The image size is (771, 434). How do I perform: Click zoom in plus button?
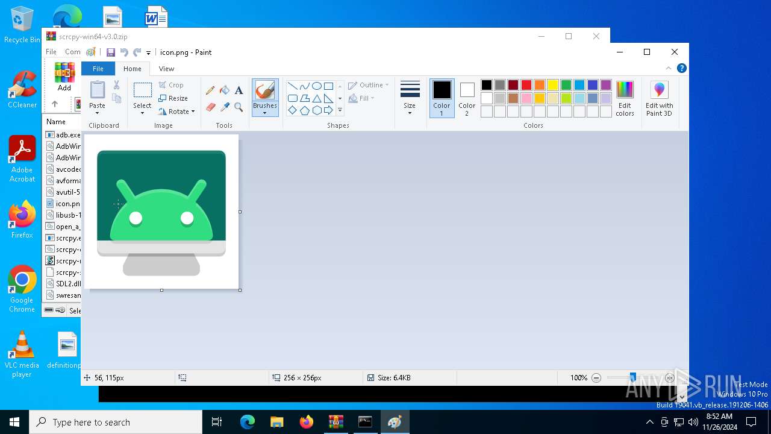click(x=670, y=378)
